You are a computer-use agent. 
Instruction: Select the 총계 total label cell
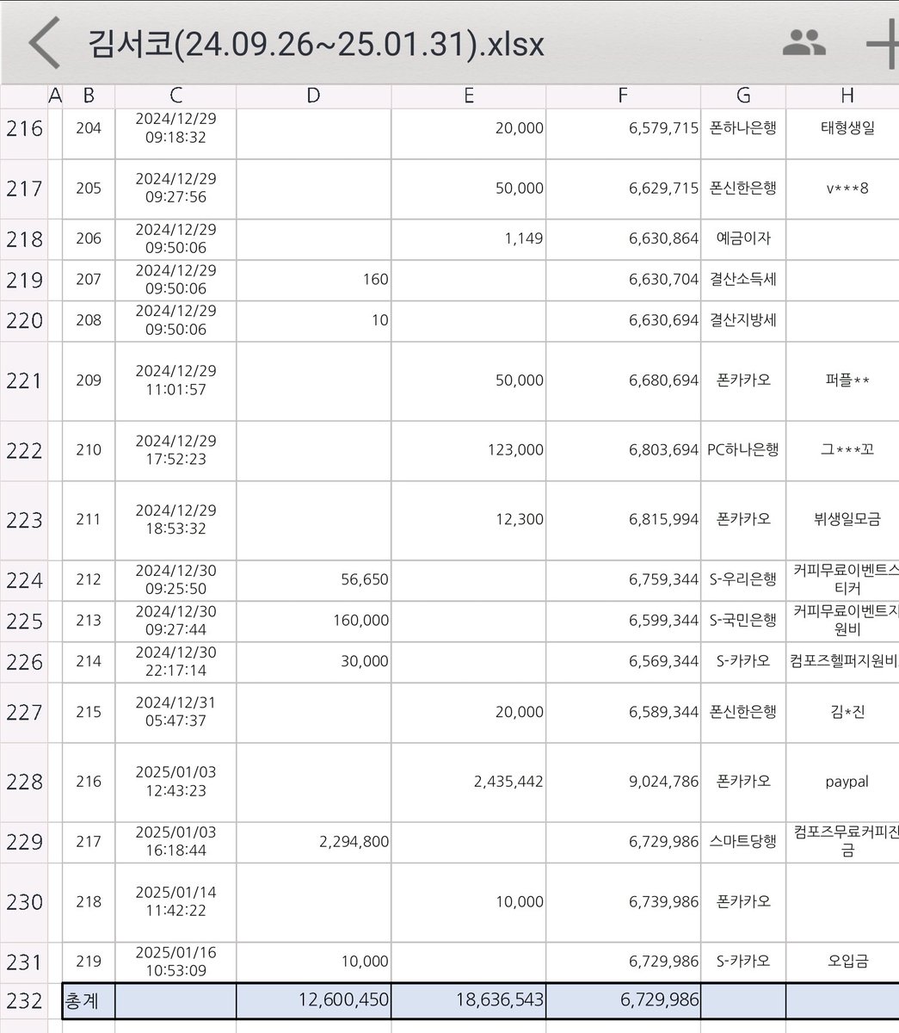tap(89, 1001)
